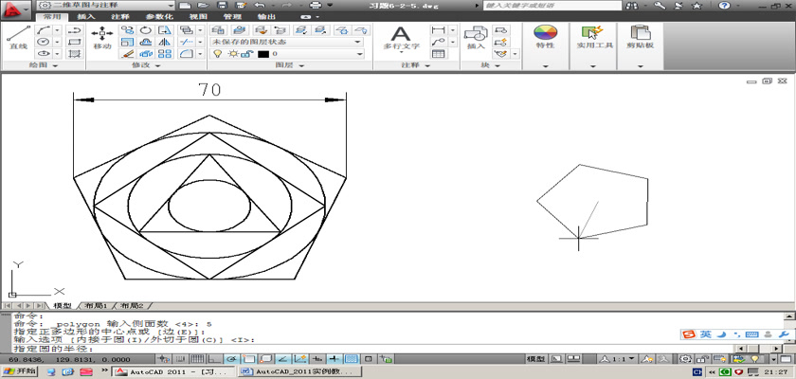Click the Move (移动) tool

pos(101,38)
